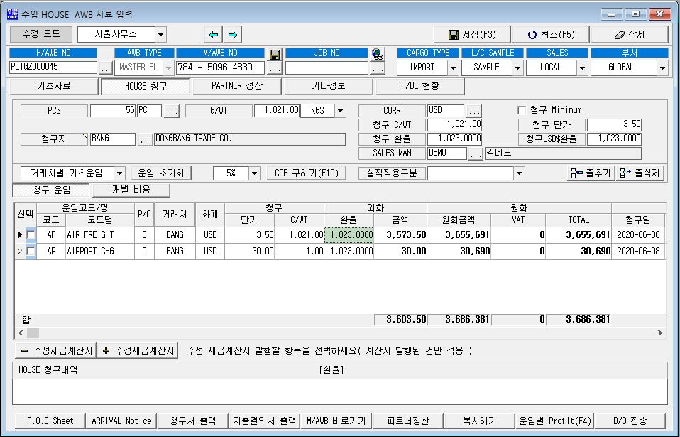Image resolution: width=680 pixels, height=437 pixels.
Task: Open SALES MAN lookup ellipsis button
Action: [x=476, y=153]
